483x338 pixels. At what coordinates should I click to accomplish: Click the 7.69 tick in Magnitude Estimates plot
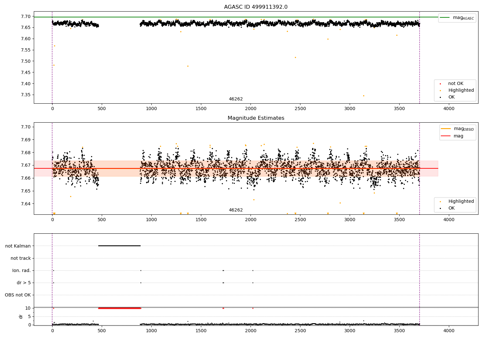coord(25,140)
